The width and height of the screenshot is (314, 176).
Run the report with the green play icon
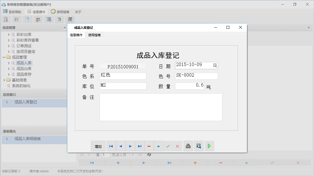(x=209, y=146)
